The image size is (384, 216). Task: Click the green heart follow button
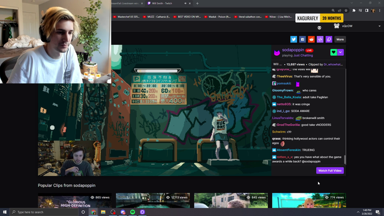pos(334,52)
